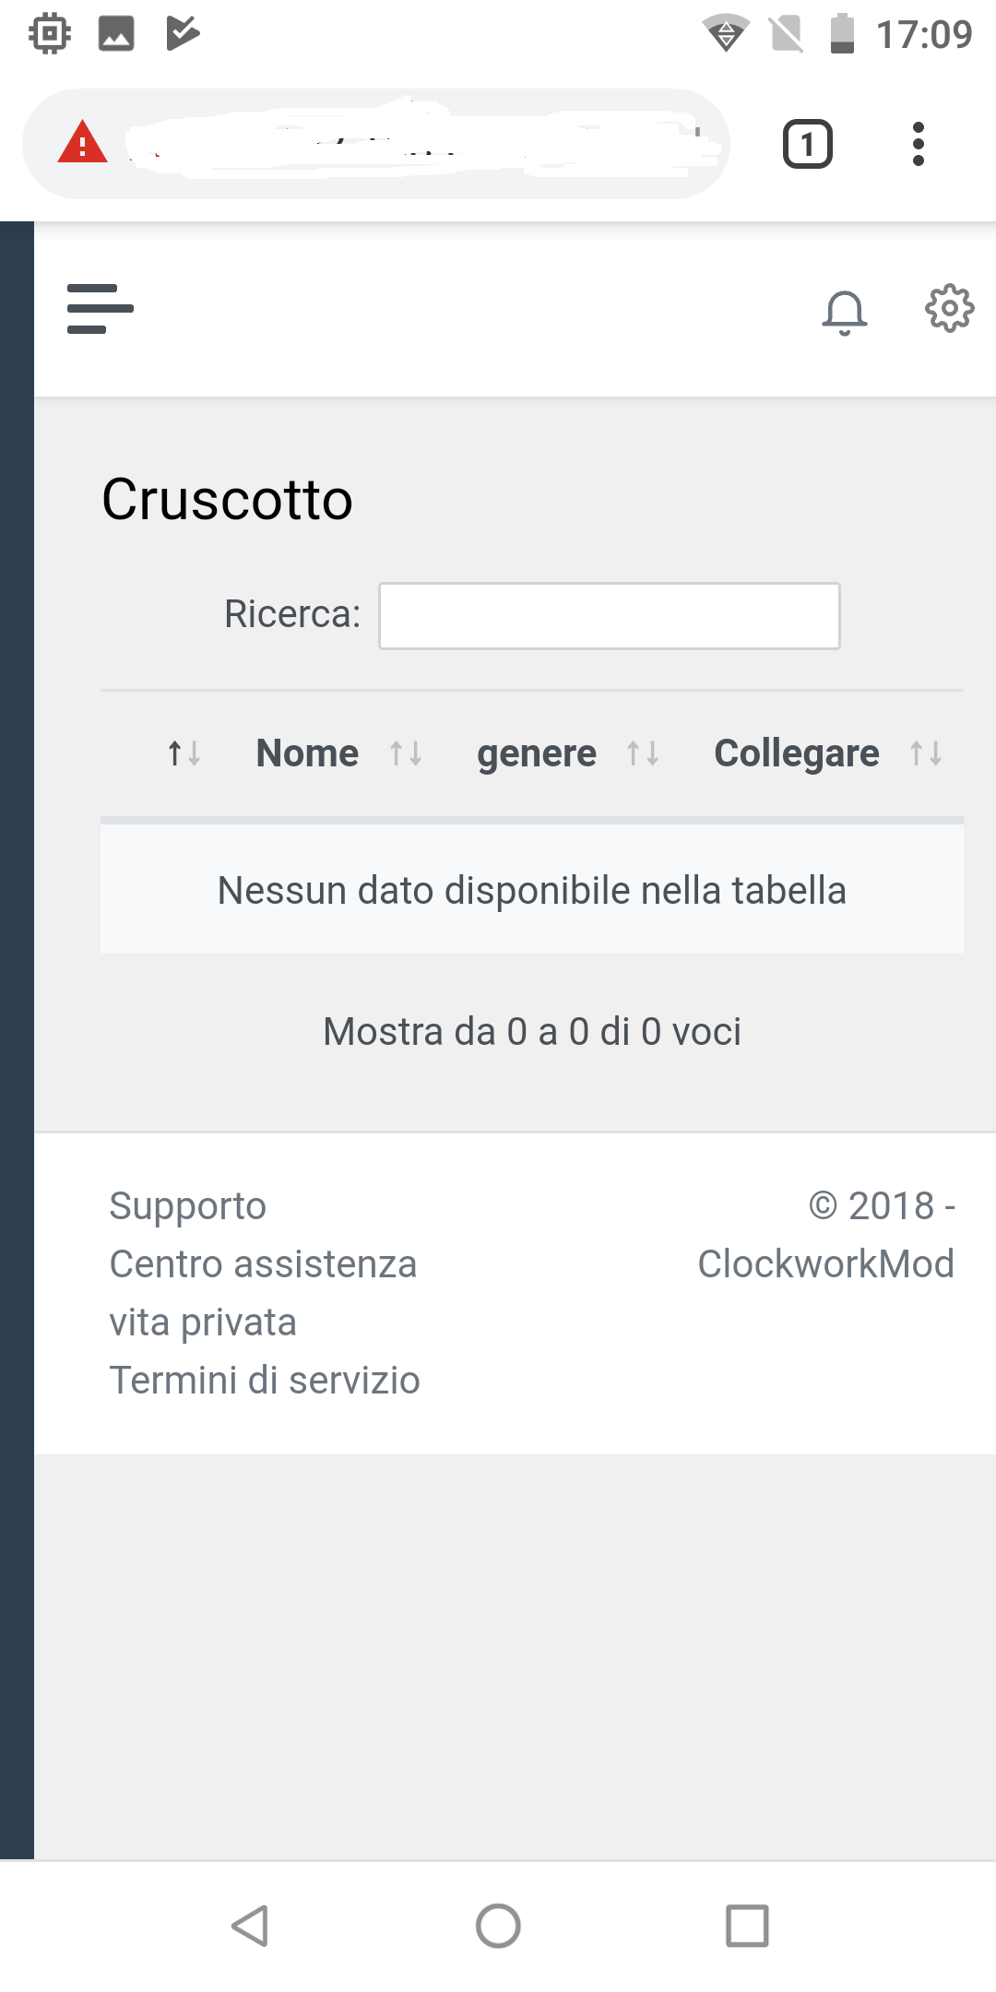This screenshot has width=996, height=1992.
Task: Open the Termini di servizio link
Action: click(265, 1381)
